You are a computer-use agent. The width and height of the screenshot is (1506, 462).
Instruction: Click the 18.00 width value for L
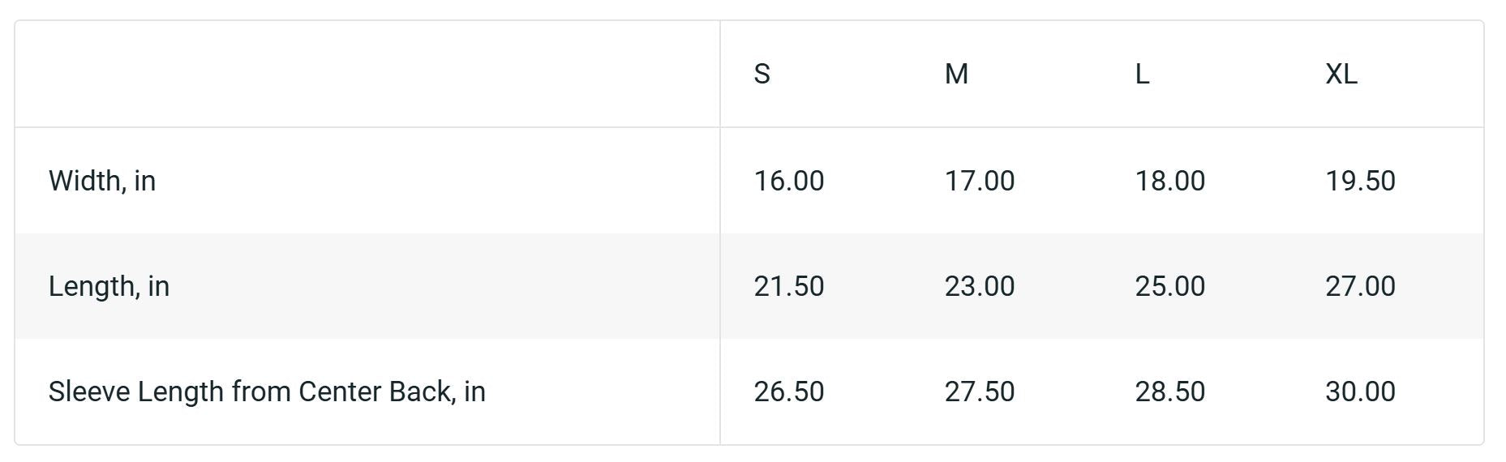pyautogui.click(x=1169, y=181)
